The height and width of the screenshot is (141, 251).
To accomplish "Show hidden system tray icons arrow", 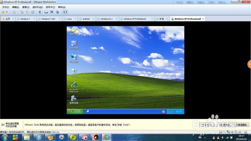I will (x=205, y=137).
